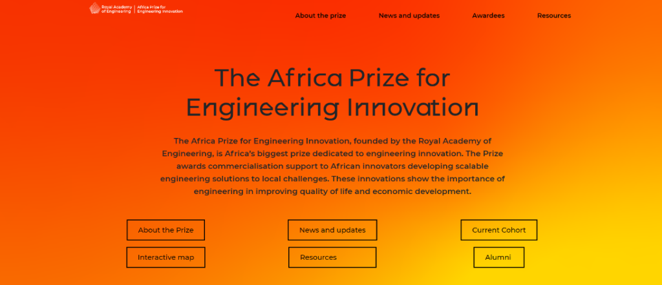
Task: Click the Royal Academy of Engineering emblem icon
Action: tap(95, 8)
